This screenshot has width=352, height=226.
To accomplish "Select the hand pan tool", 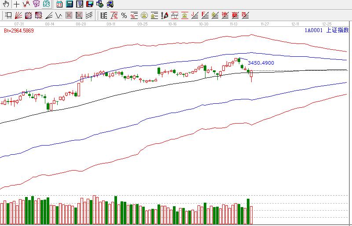I will click(x=6, y=4).
